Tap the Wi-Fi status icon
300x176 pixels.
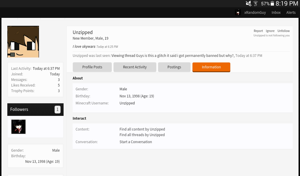(x=255, y=4)
